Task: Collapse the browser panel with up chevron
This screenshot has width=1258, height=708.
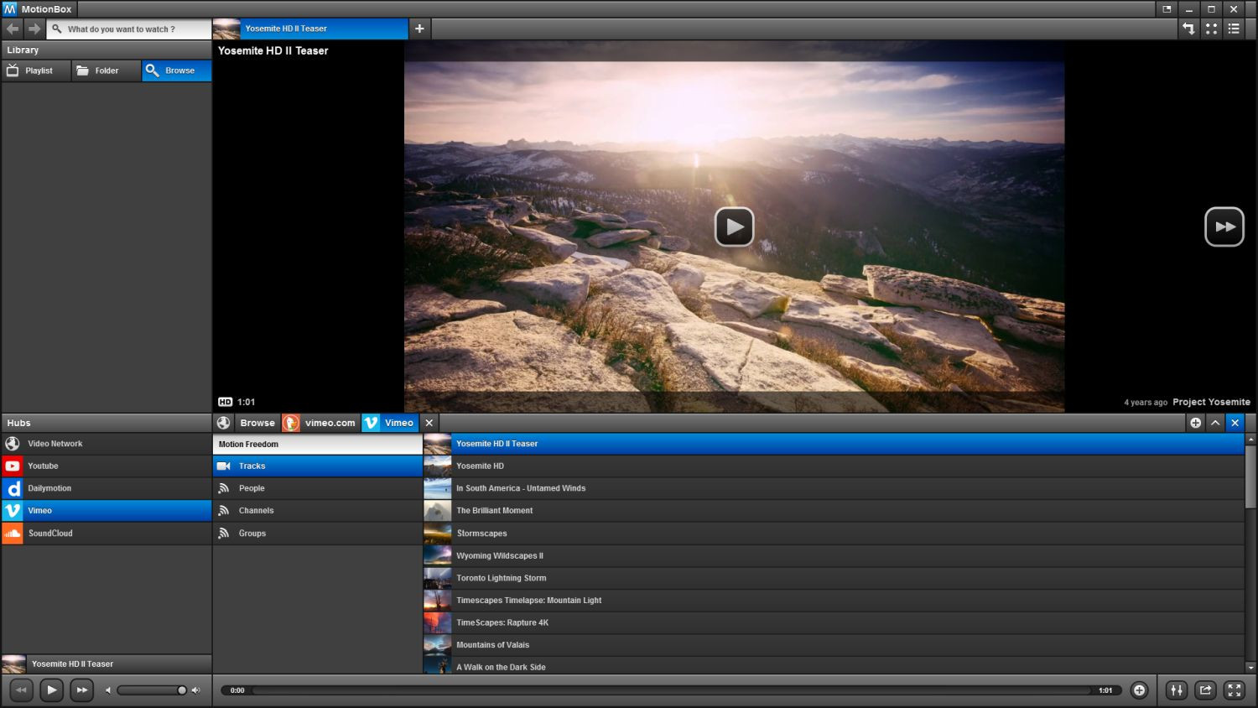Action: pos(1215,423)
